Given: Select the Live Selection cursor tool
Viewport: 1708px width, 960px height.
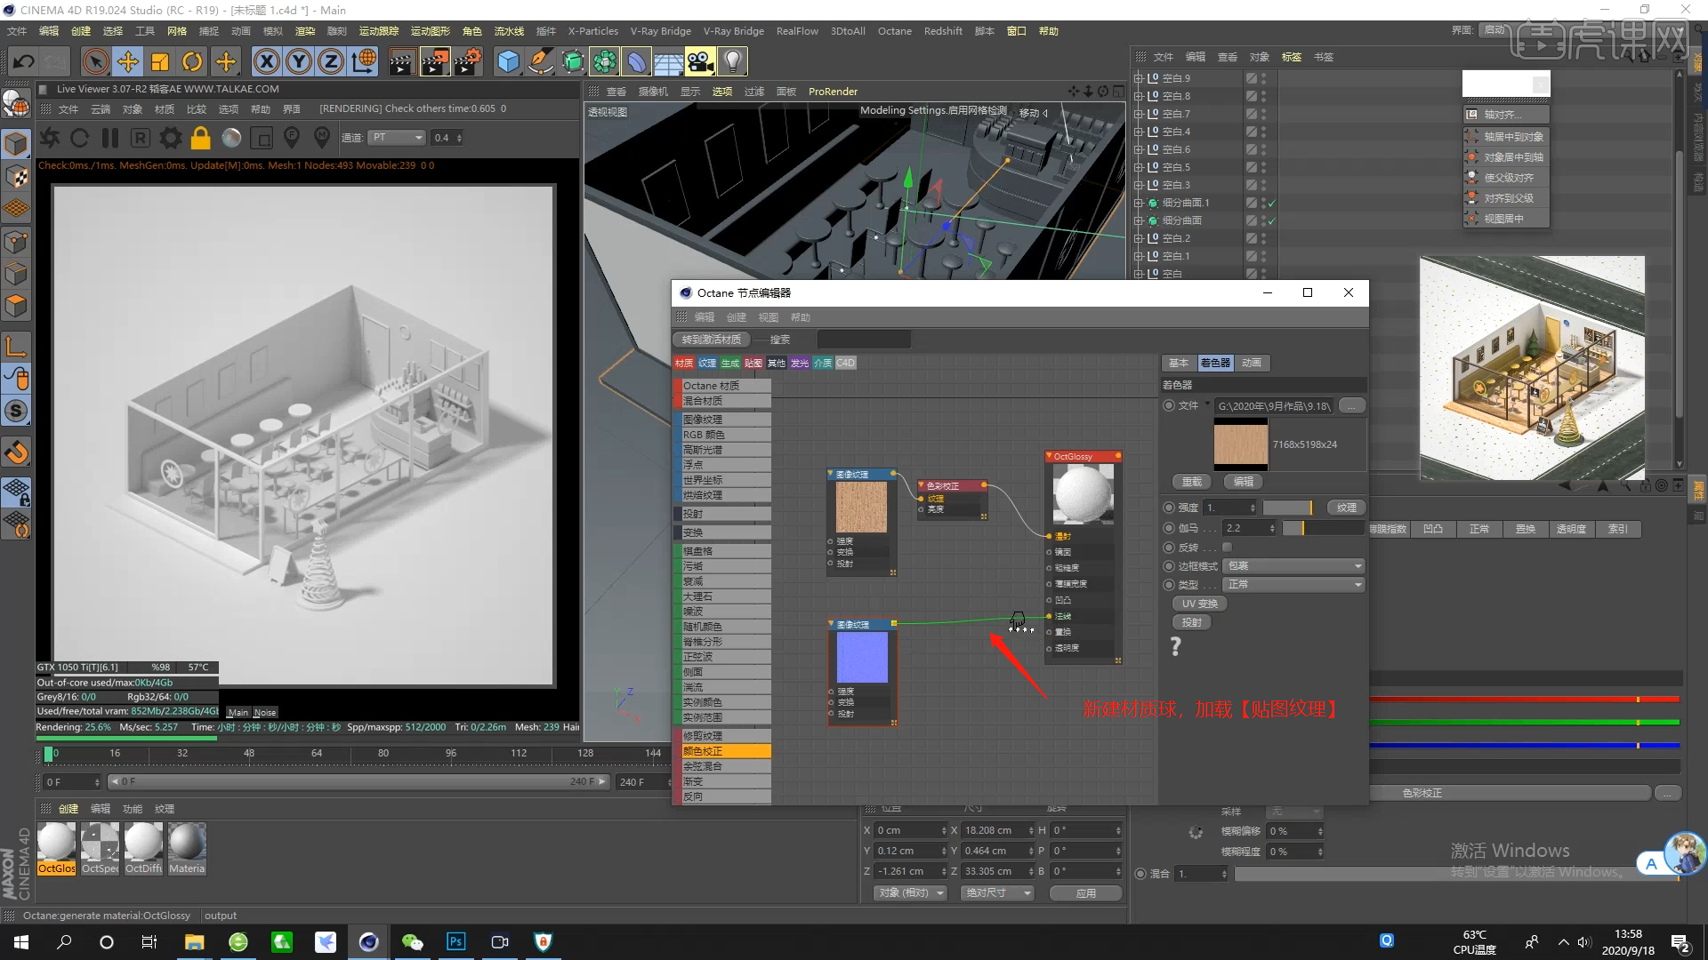Looking at the screenshot, I should 95,61.
